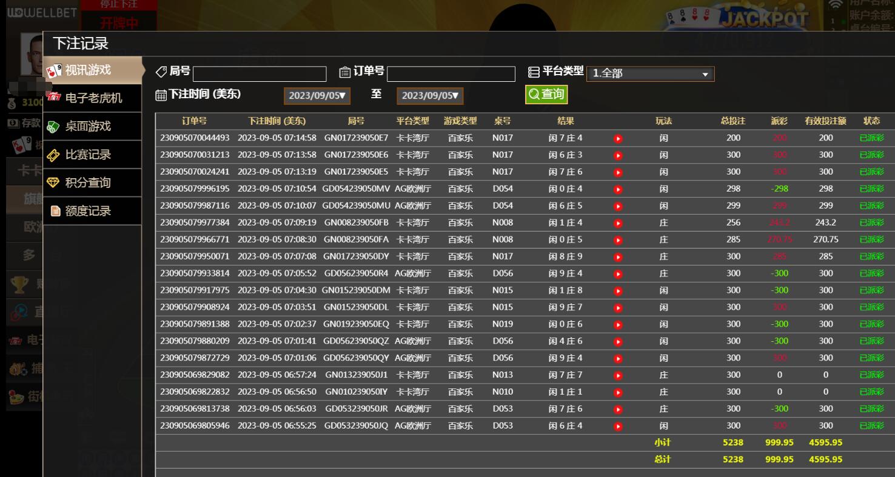895x477 pixels.
Task: Click bet time 2023-09-05 06:56:50
Action: (277, 392)
